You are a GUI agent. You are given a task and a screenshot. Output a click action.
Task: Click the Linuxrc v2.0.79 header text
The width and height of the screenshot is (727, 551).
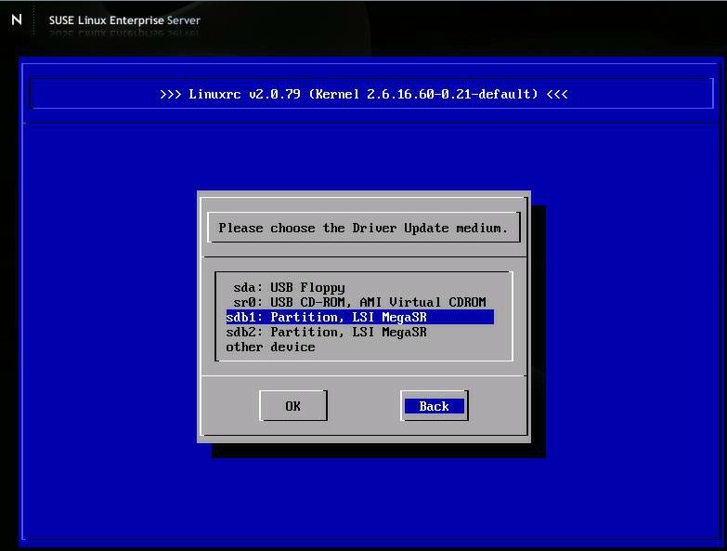(241, 94)
